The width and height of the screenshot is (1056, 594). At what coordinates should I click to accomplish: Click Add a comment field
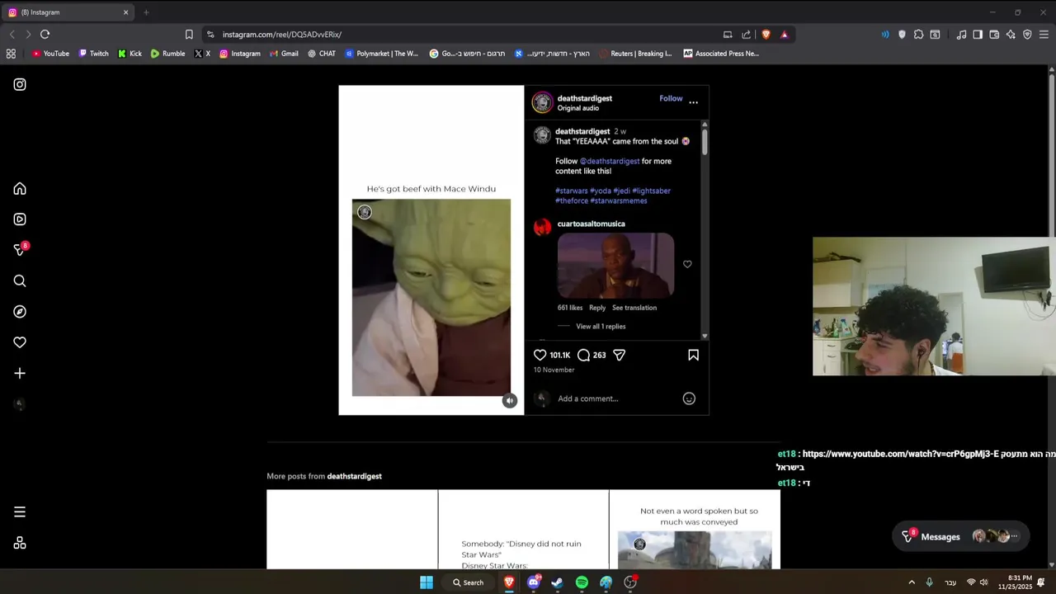coord(615,398)
